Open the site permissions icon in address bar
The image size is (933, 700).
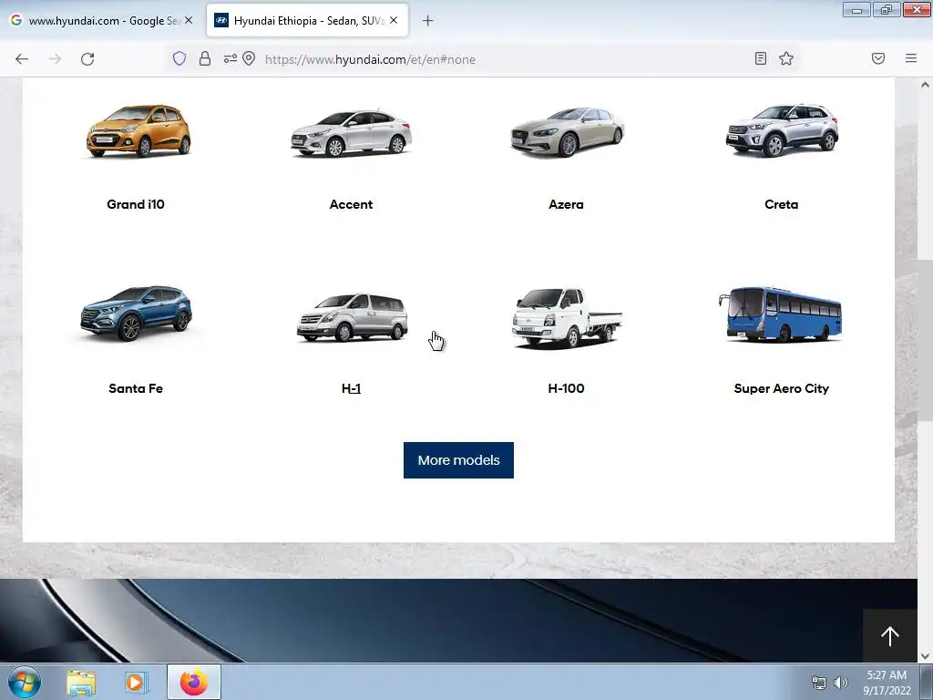point(231,58)
